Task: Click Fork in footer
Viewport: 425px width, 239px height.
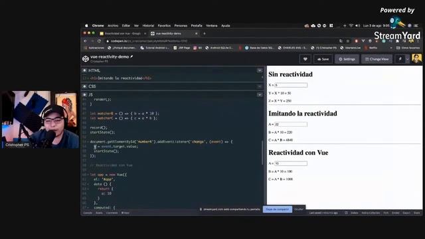Action: (x=386, y=213)
